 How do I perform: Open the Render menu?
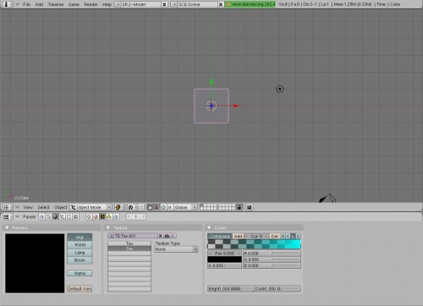[91, 4]
